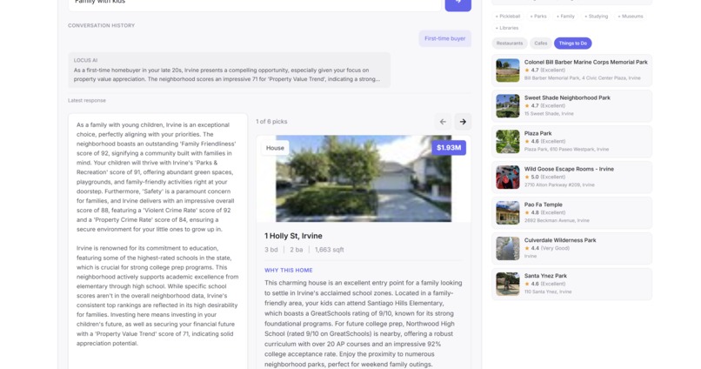
Task: Open Colonel Bill Barber Marine Corps Memorial Park thumbnail
Action: click(508, 70)
